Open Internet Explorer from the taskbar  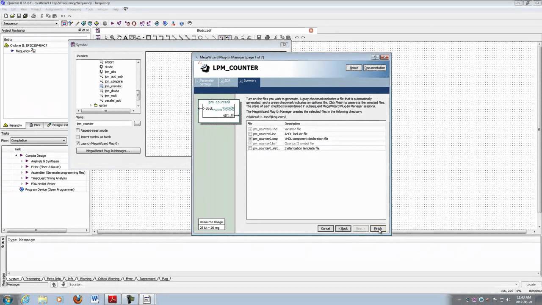point(25,299)
